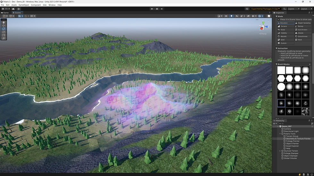Image resolution: width=314 pixels, height=176 pixels.
Task: Collapse the Mode section
Action: click(x=276, y=16)
